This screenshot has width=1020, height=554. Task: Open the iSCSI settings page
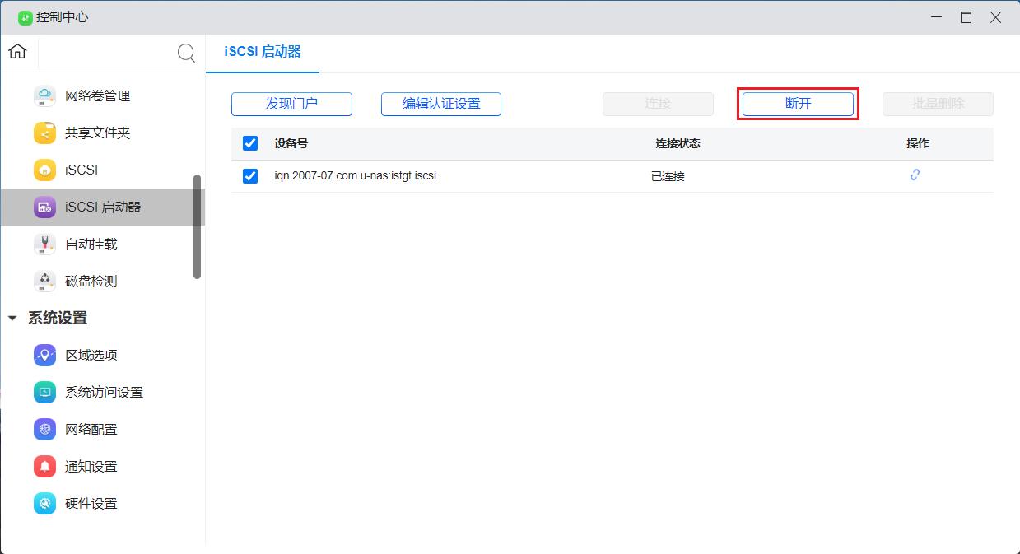(x=80, y=170)
